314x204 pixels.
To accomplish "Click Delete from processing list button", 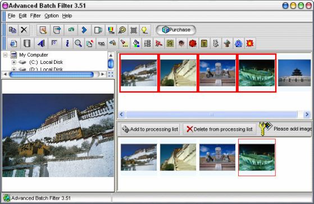I will pos(220,129).
